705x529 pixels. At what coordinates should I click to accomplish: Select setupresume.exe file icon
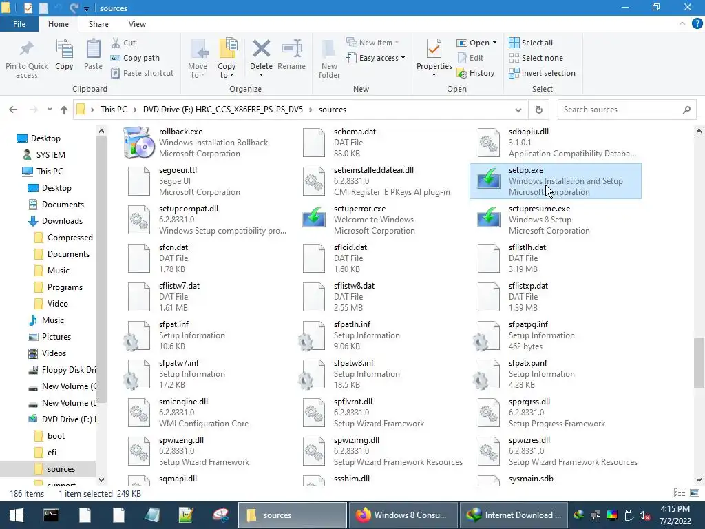tap(488, 218)
